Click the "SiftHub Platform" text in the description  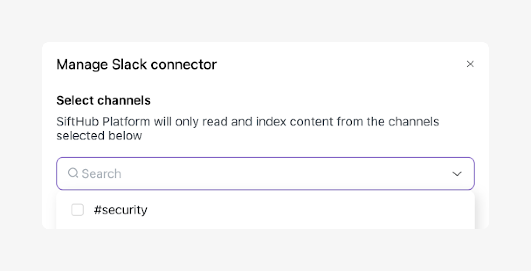tap(103, 121)
